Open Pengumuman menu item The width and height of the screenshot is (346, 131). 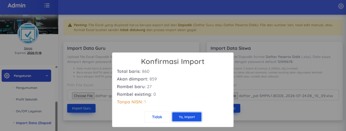(26, 87)
